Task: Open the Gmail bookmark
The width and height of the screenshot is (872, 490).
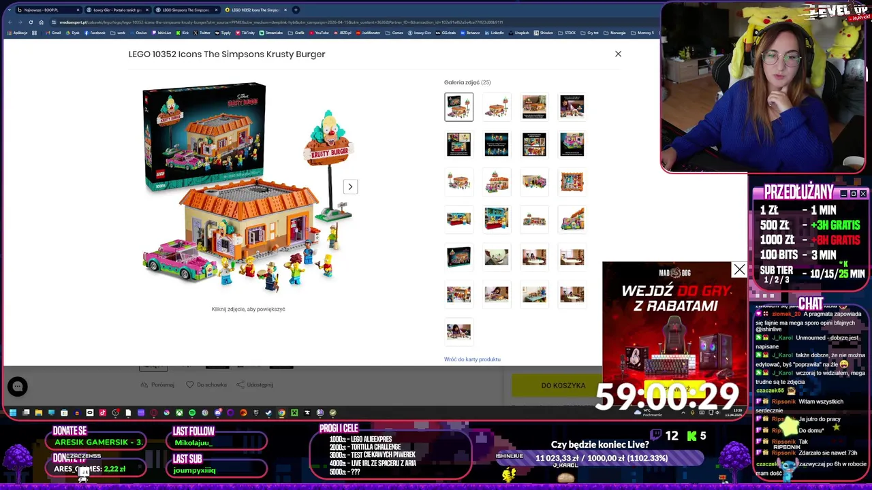Action: [53, 33]
